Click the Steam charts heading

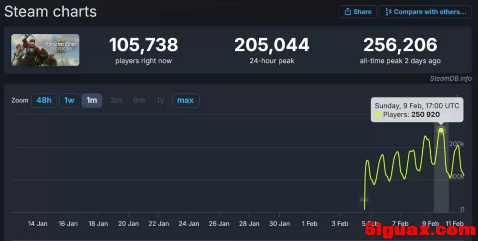[x=50, y=12]
